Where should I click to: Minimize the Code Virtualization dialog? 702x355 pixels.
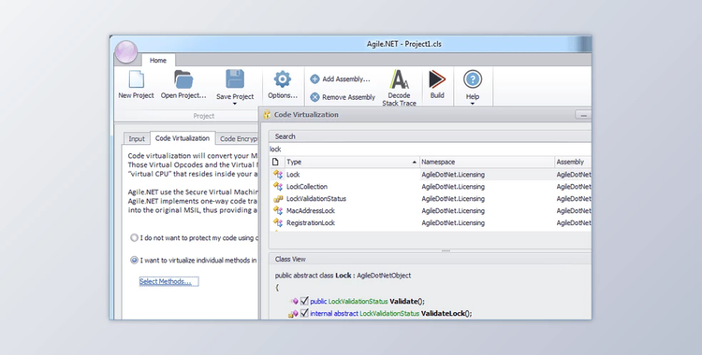click(583, 115)
